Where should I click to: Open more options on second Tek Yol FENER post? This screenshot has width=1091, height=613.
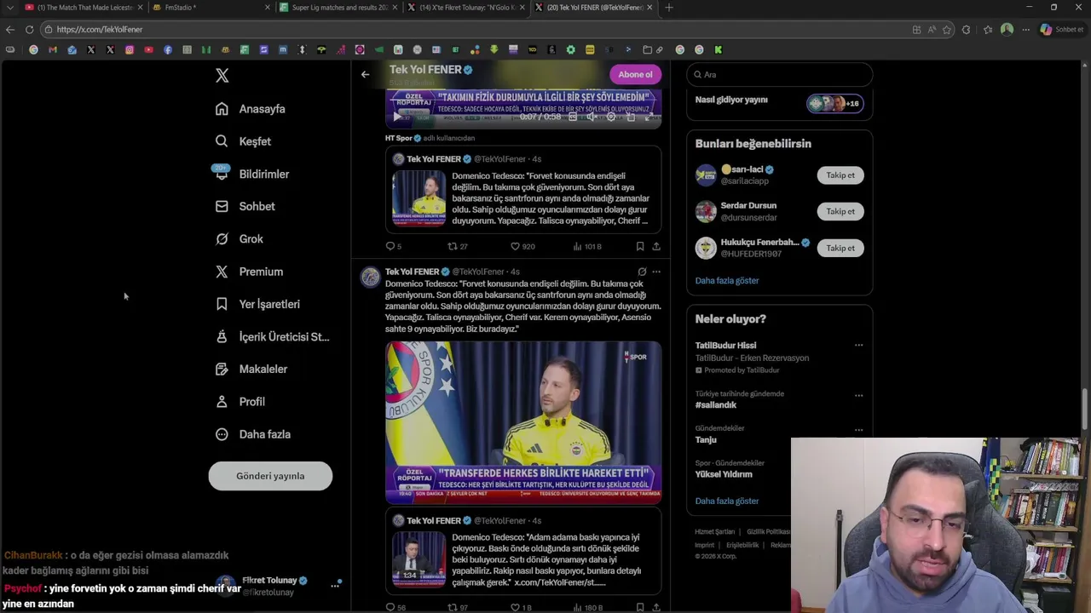click(656, 272)
